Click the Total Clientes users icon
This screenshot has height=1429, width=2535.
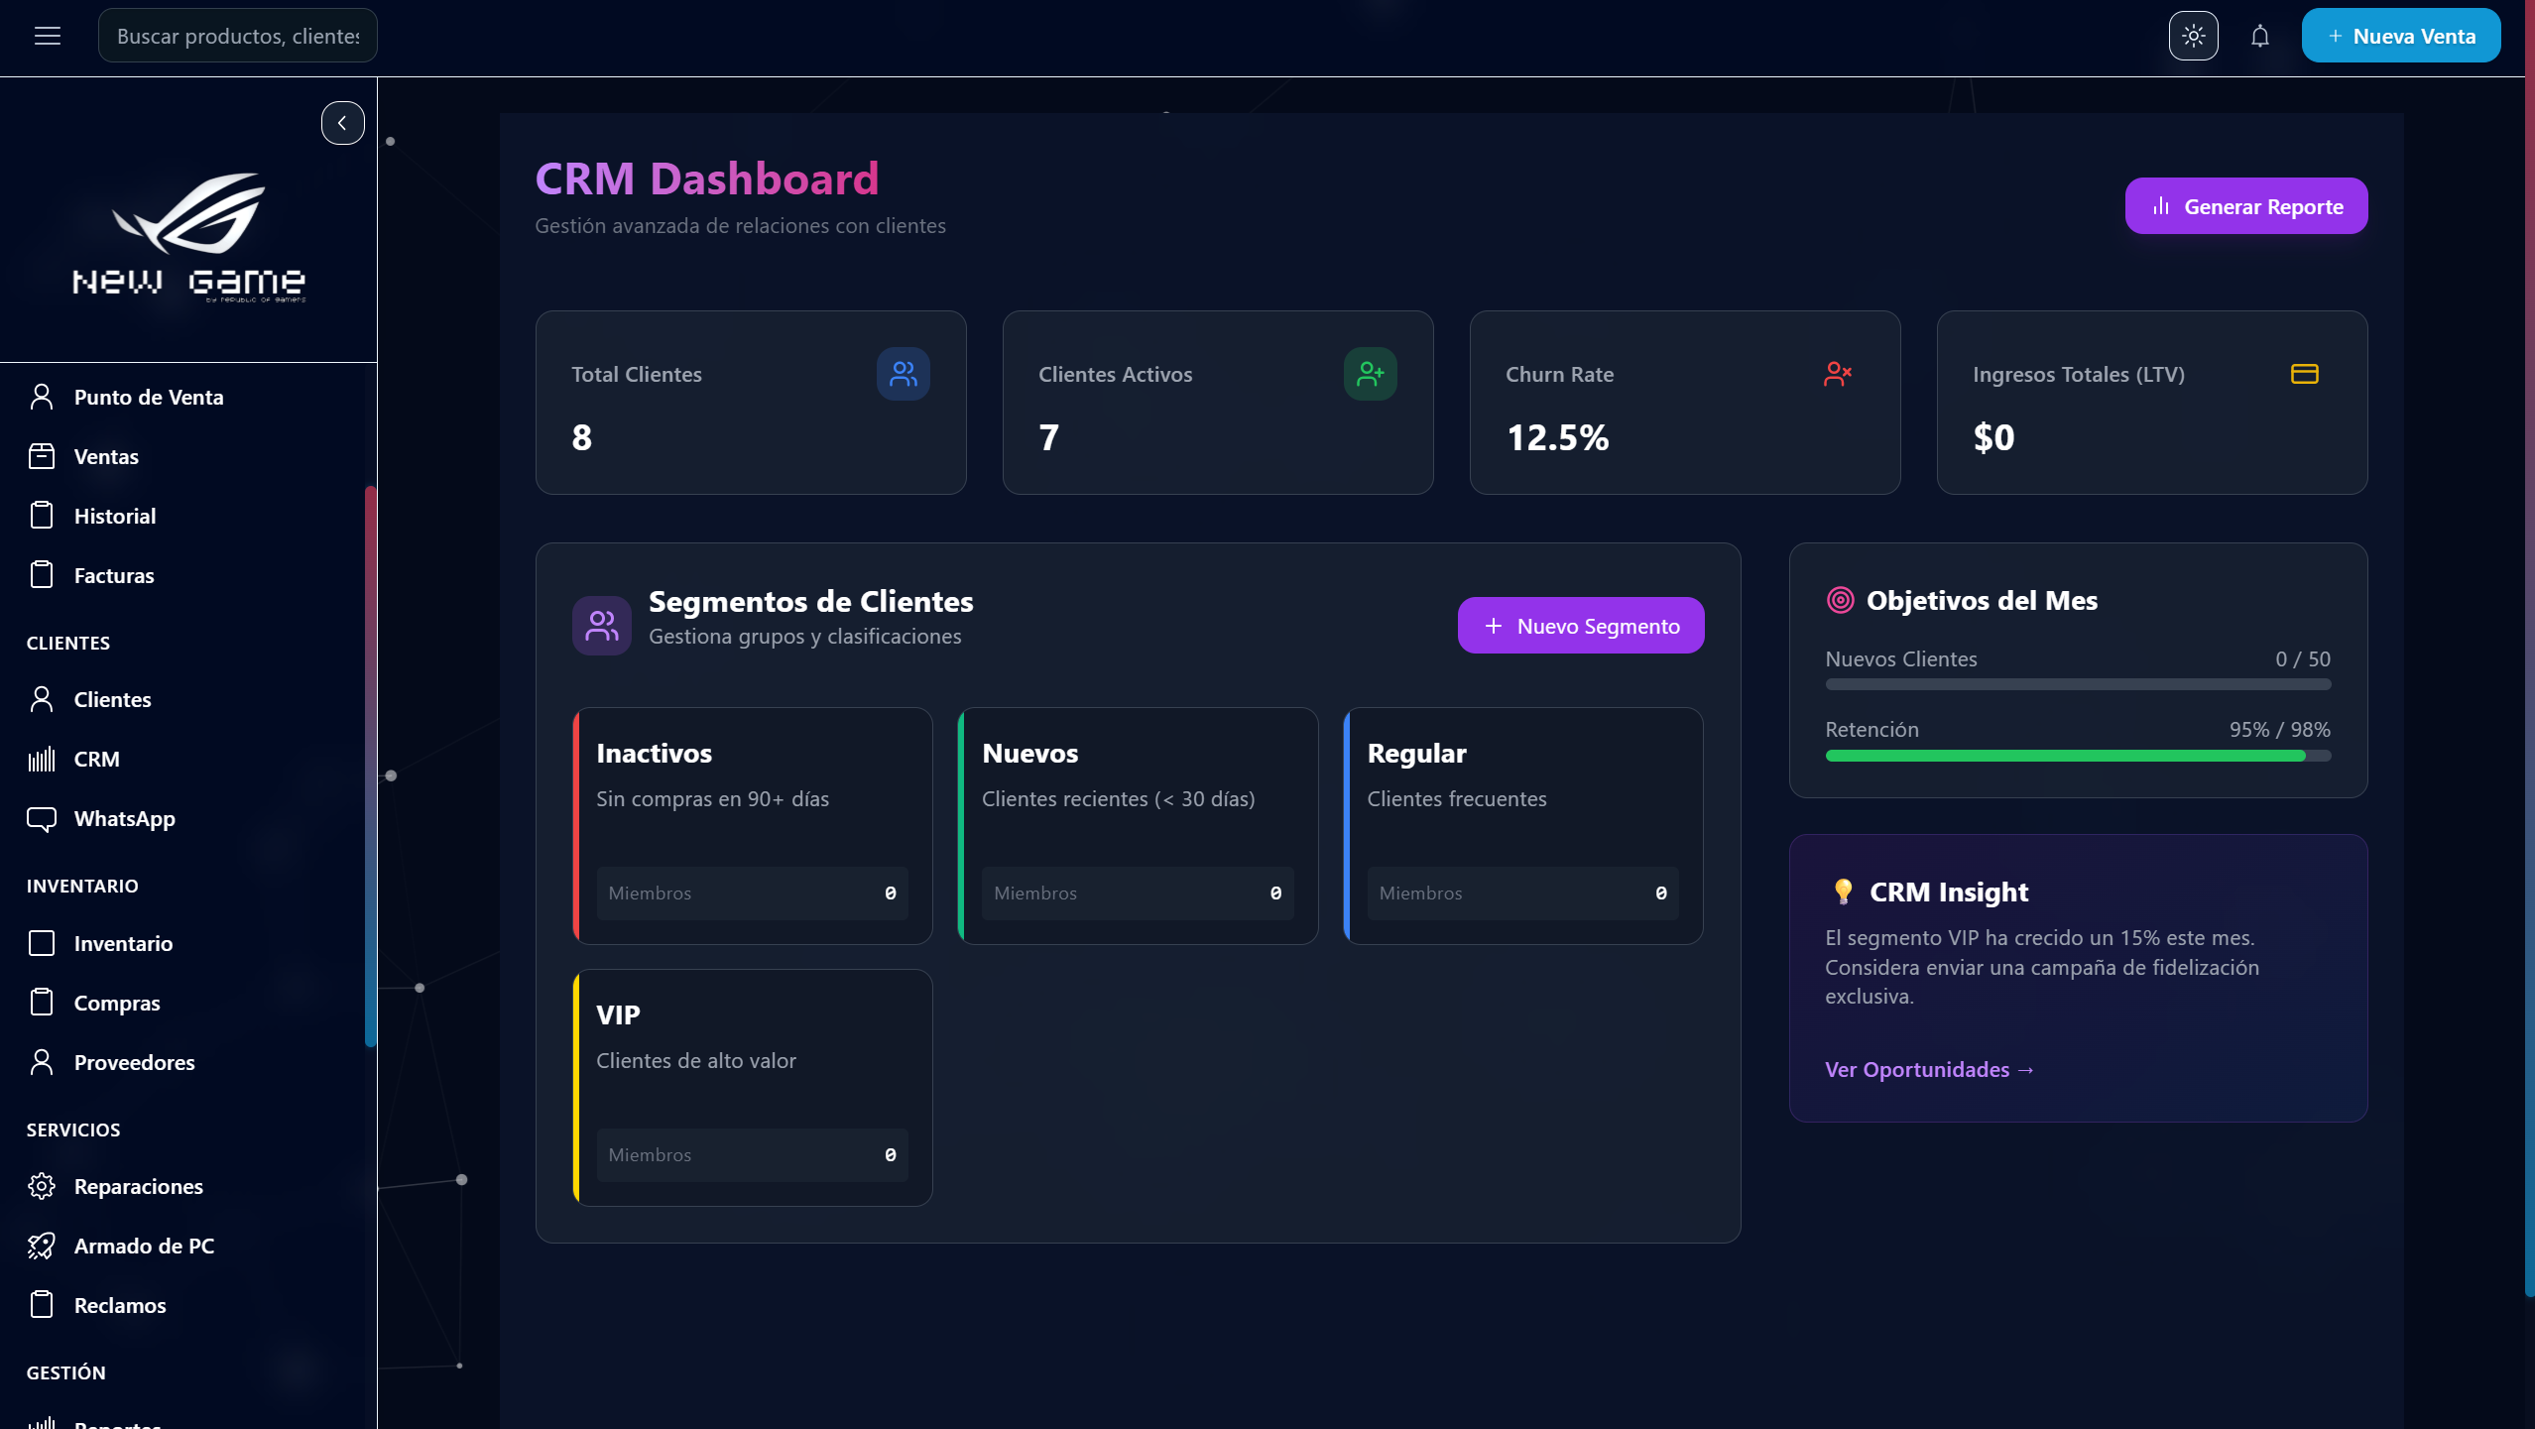pos(903,374)
